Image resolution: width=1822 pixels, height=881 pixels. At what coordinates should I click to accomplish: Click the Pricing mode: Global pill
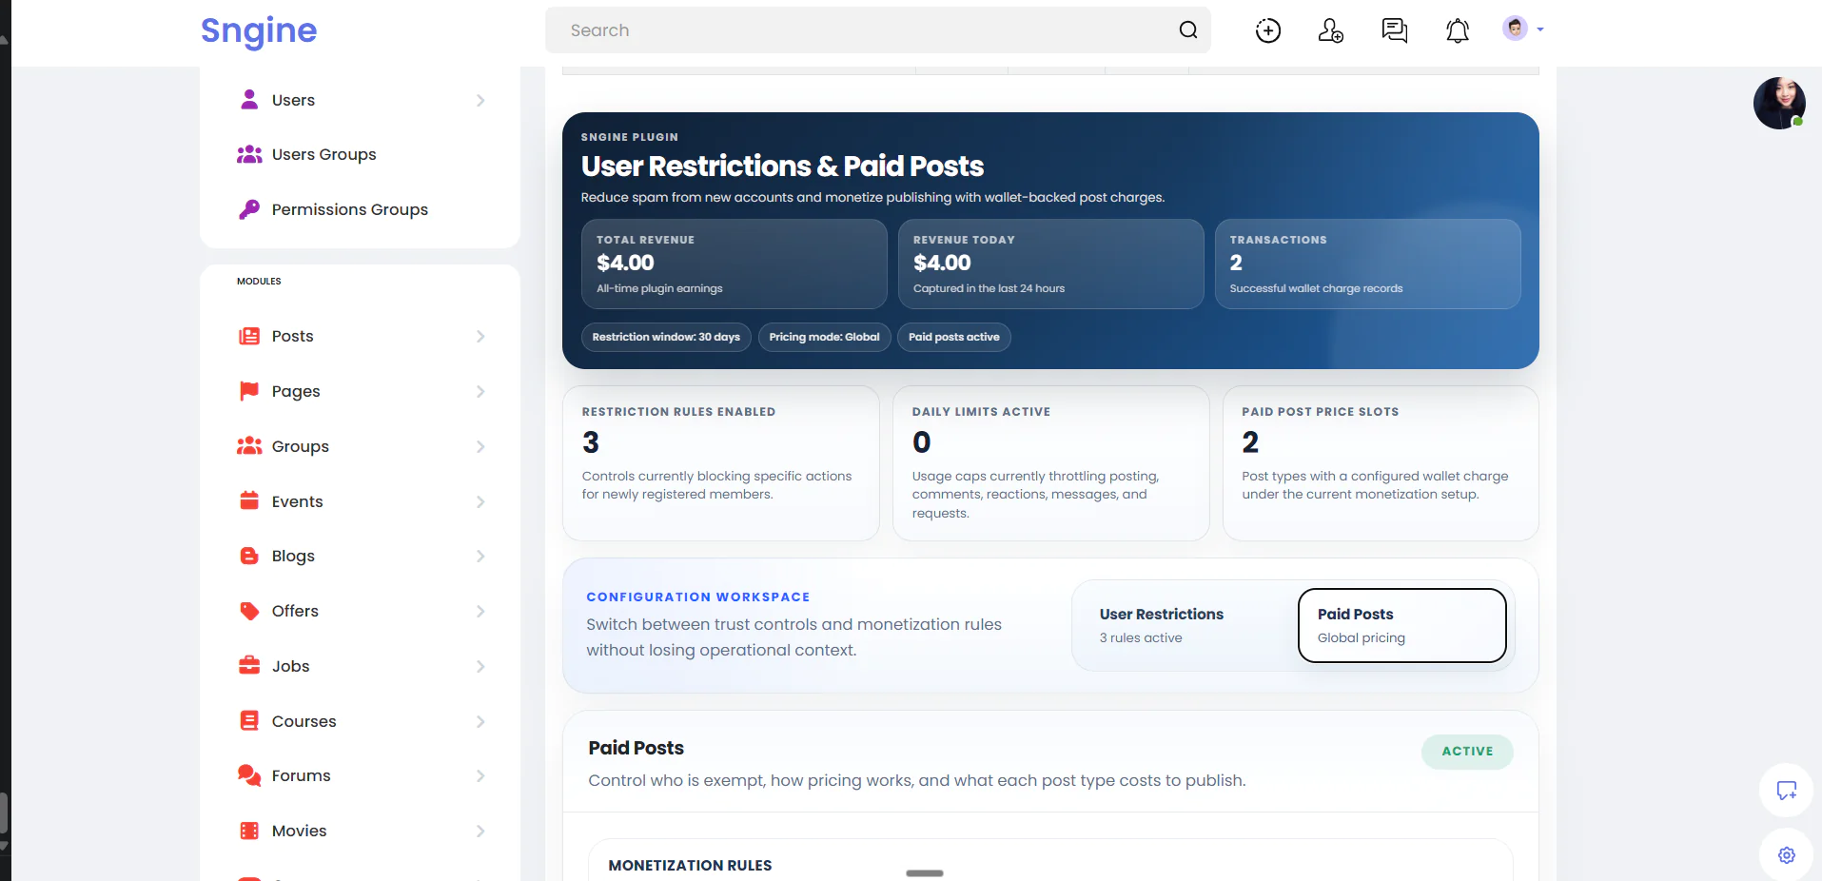pyautogui.click(x=824, y=337)
